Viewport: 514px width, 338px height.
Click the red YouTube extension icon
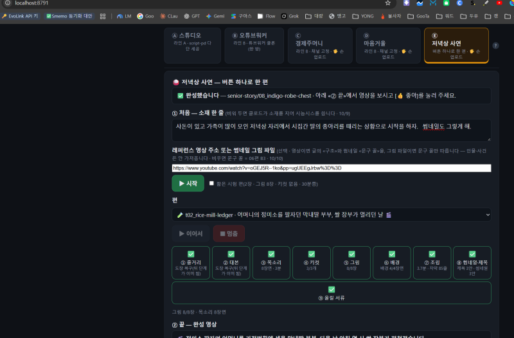499,3
